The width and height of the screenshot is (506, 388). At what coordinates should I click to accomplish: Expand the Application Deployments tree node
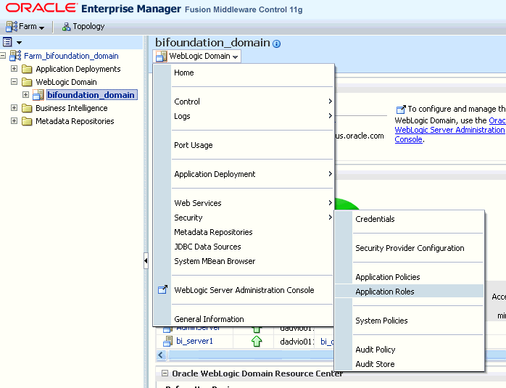14,69
